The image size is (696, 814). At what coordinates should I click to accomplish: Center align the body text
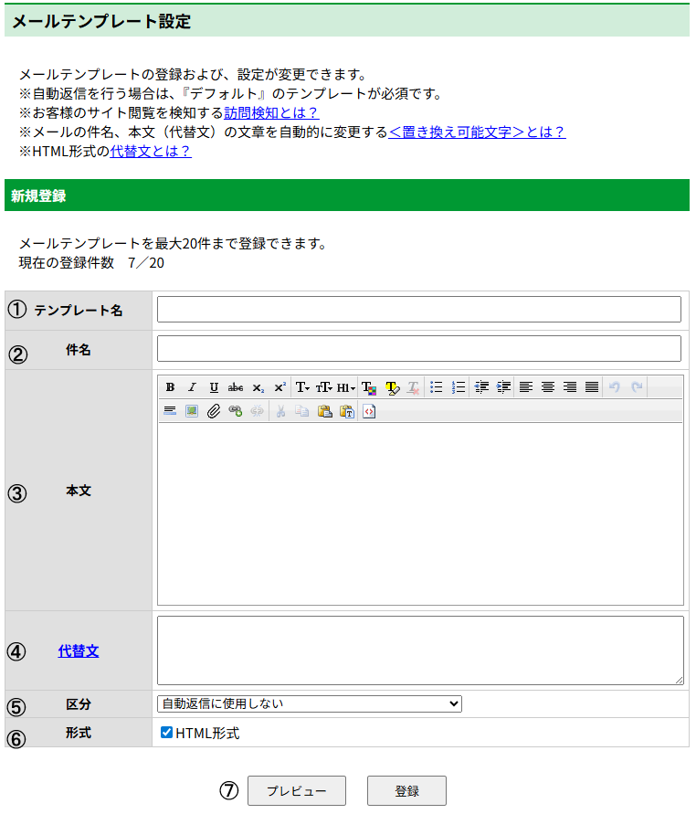[x=548, y=387]
